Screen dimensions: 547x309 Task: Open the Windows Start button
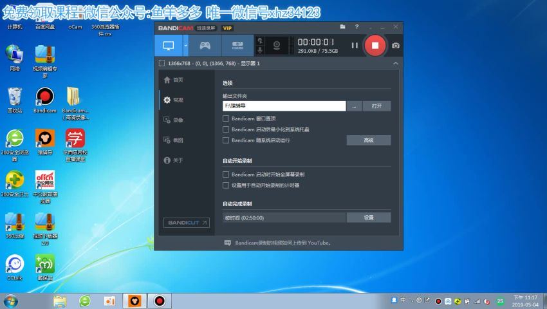(x=10, y=301)
